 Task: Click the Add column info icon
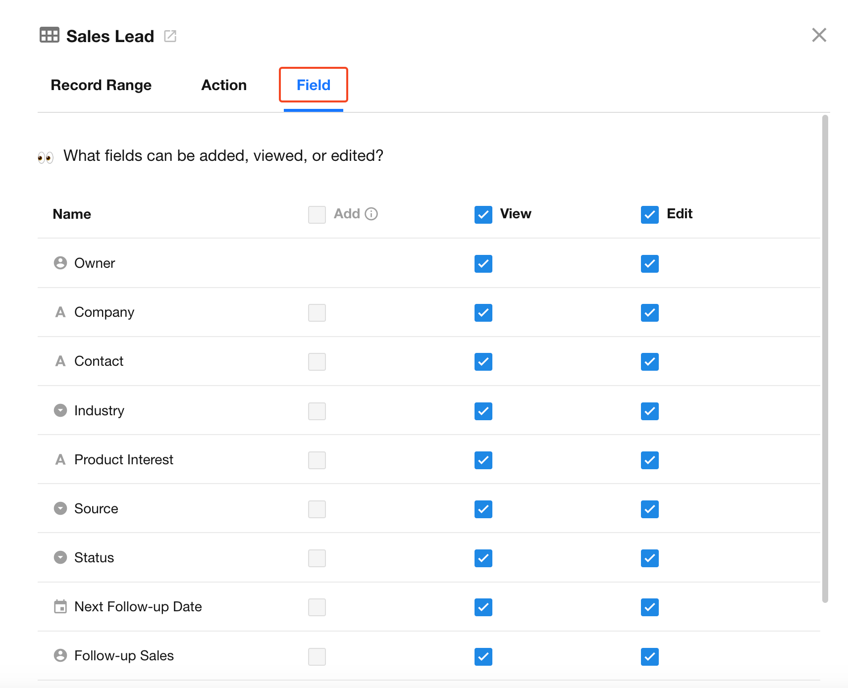tap(371, 214)
